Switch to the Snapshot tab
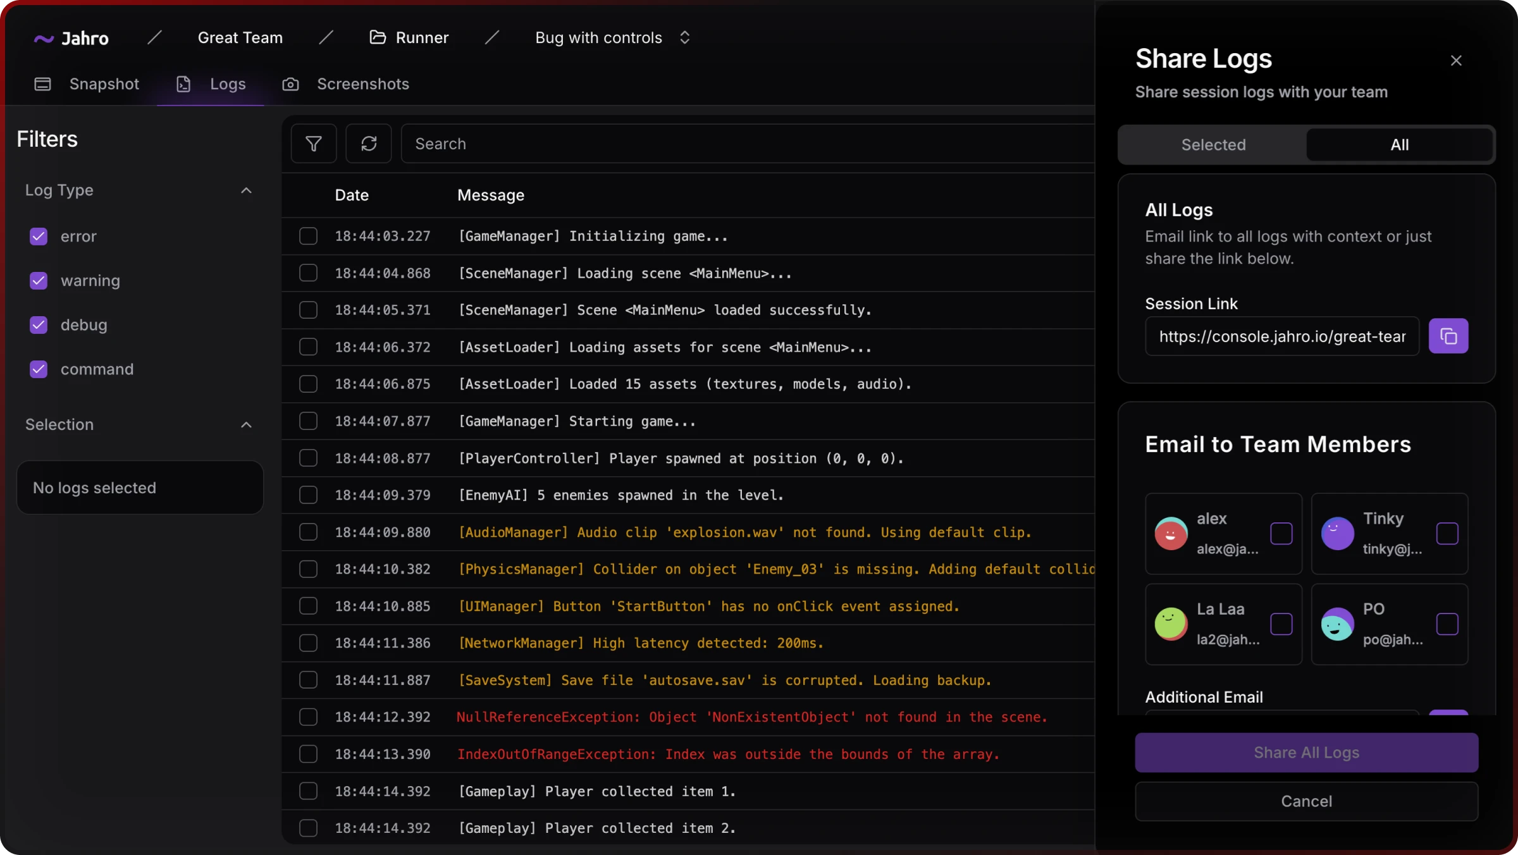Screen dimensions: 1518x855 click(x=87, y=84)
